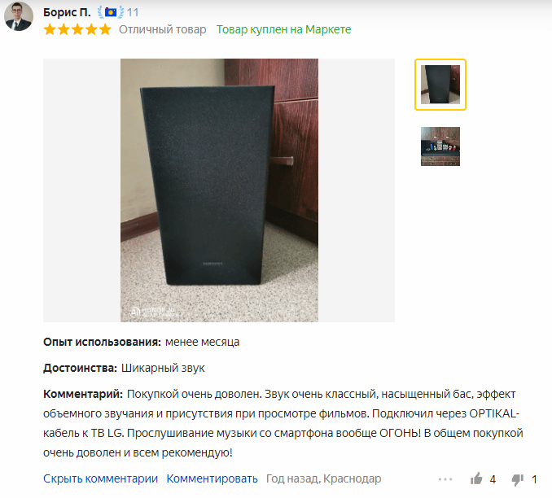Click Скрыть комментарии link
This screenshot has height=498, width=552.
(100, 478)
